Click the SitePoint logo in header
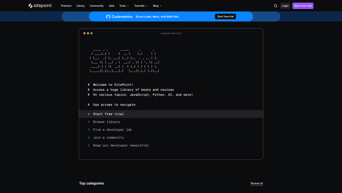The image size is (342, 193). coord(40,6)
